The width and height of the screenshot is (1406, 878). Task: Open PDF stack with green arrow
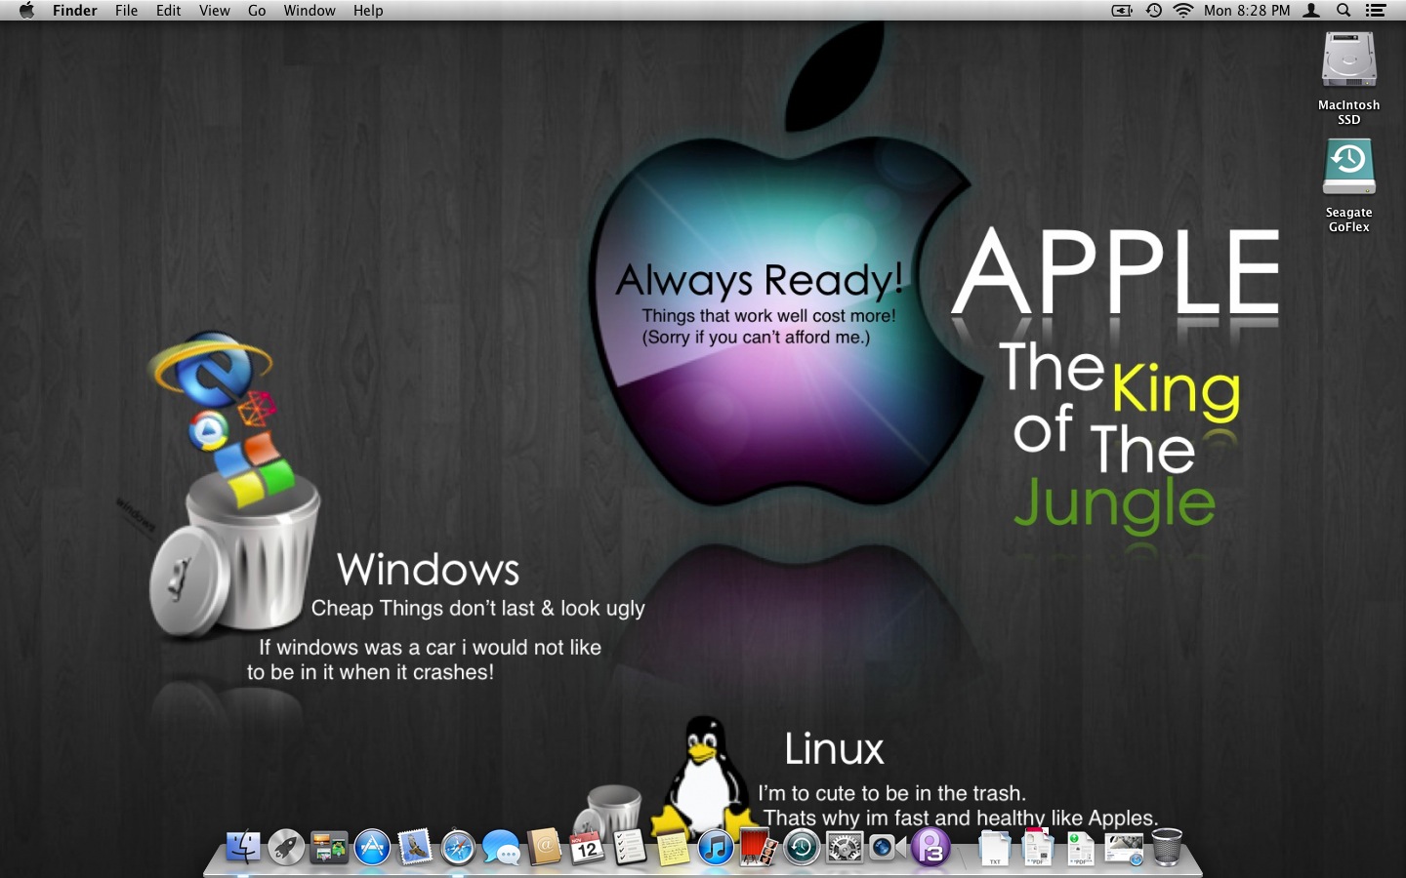(1081, 847)
